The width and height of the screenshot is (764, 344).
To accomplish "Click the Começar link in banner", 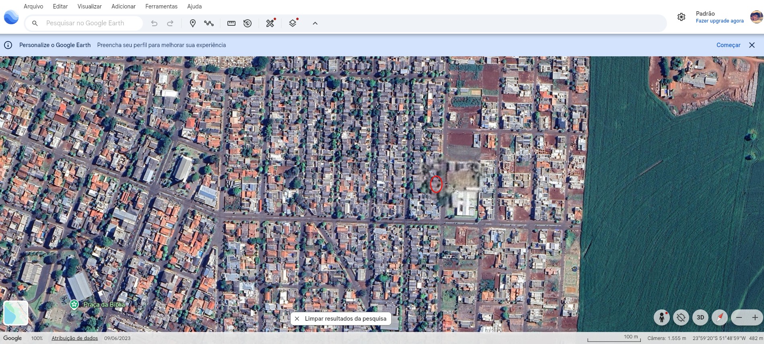I will coord(728,45).
